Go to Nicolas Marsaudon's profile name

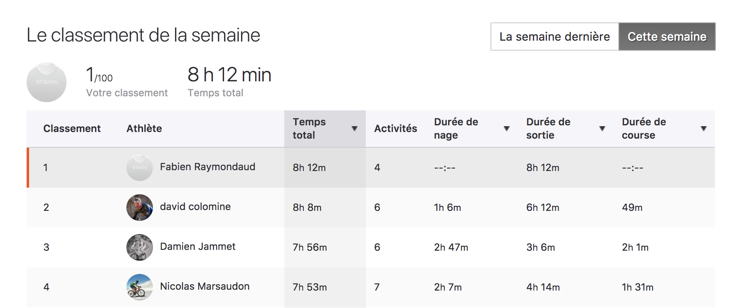(x=205, y=286)
